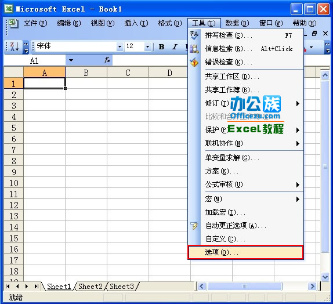Choose 选项(O) menu item
The height and width of the screenshot is (304, 333).
pyautogui.click(x=246, y=252)
